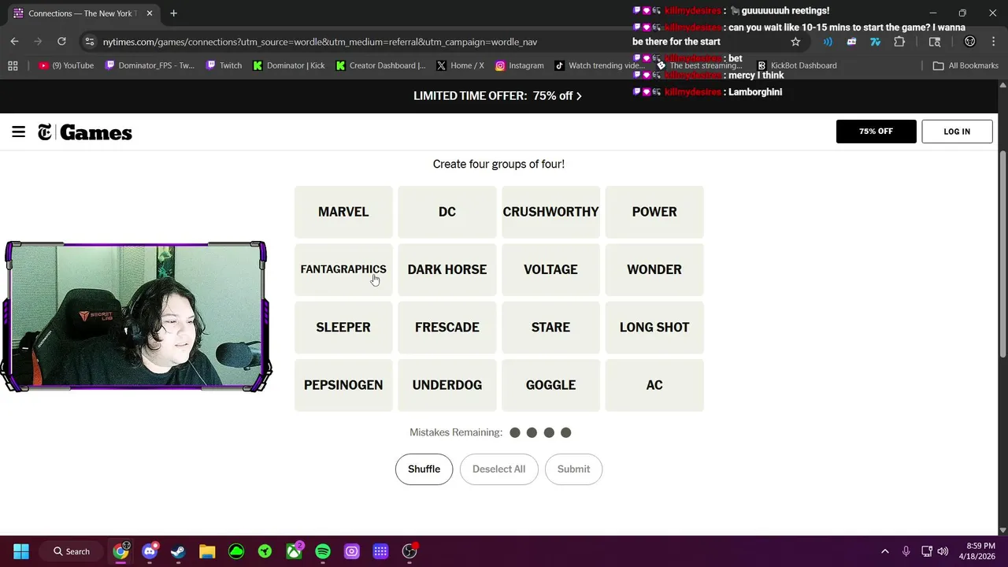
Task: Click the Limited Time Offer 75% off banner
Action: point(498,96)
